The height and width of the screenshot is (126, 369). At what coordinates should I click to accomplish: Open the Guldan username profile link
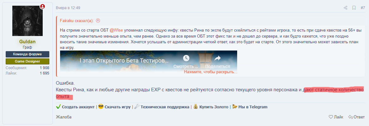[27, 42]
